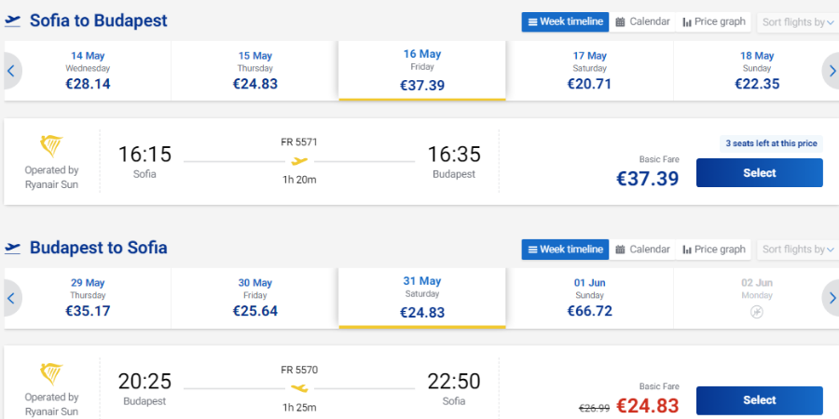
Task: Show later outbound dates with right arrow
Action: (832, 71)
